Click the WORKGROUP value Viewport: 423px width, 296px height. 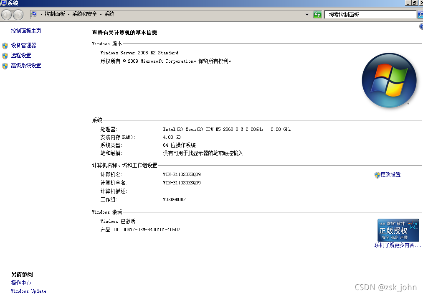click(x=174, y=199)
